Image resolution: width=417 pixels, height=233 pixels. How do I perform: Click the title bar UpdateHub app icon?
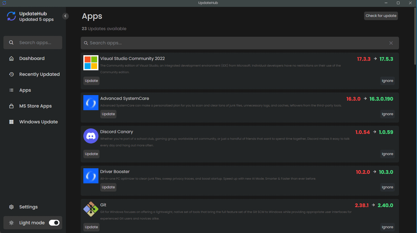point(4,3)
